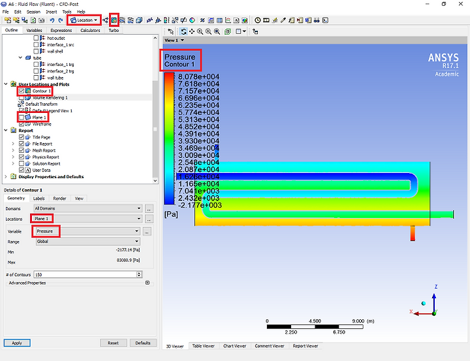
Task: Collapse the tube tree node
Action: (x=20, y=58)
